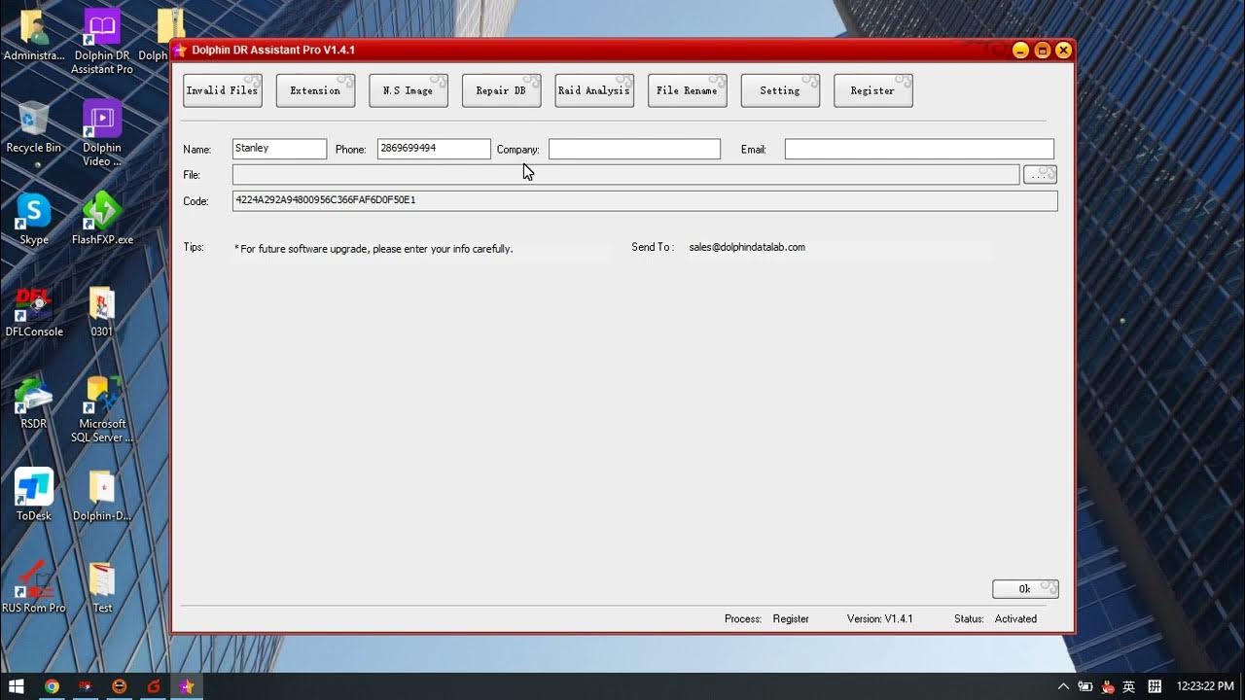Launch ToDesk from desktop
Screen dimensions: 1245x700
click(x=34, y=495)
